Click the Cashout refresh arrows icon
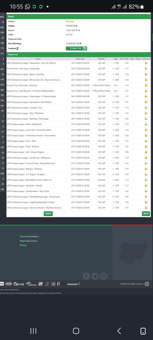The height and width of the screenshot is (340, 153). coord(18,48)
